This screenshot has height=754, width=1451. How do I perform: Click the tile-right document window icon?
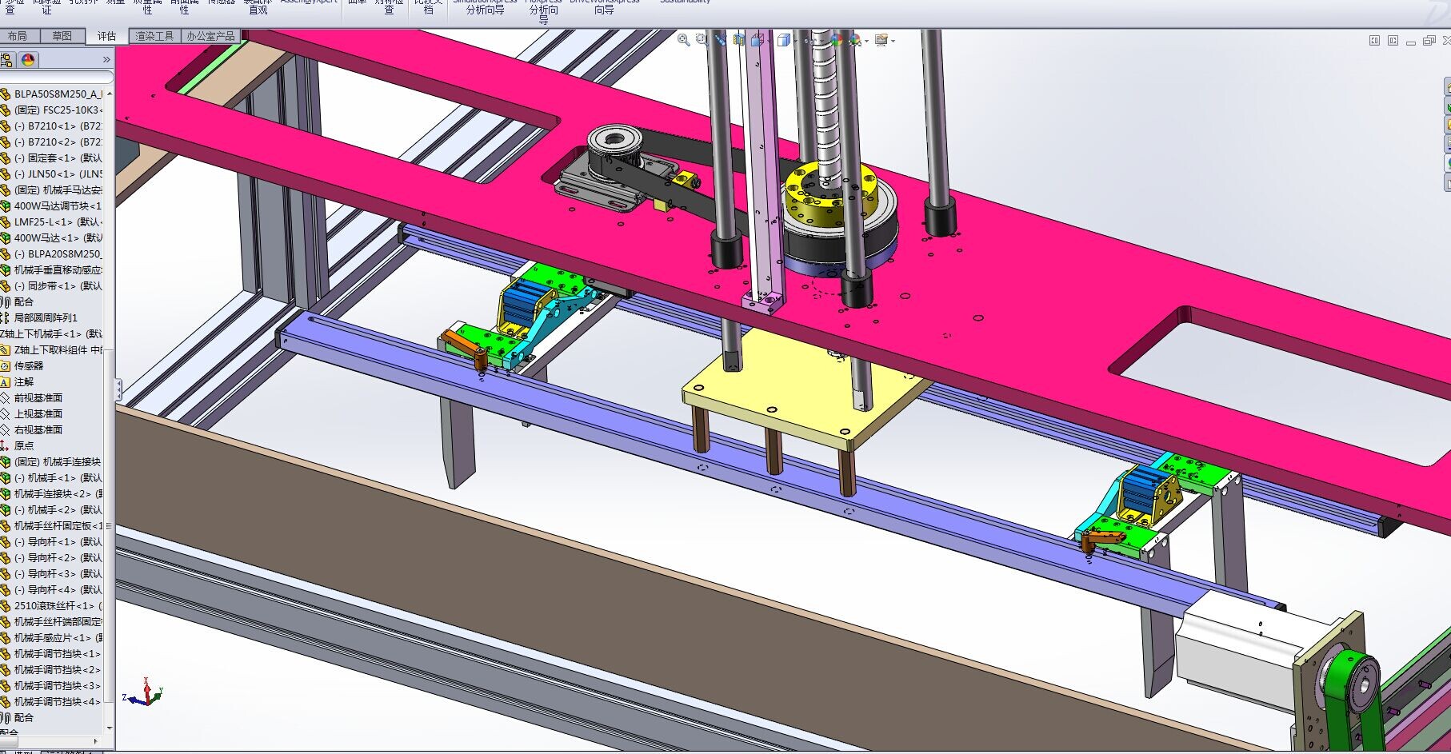tap(1393, 41)
